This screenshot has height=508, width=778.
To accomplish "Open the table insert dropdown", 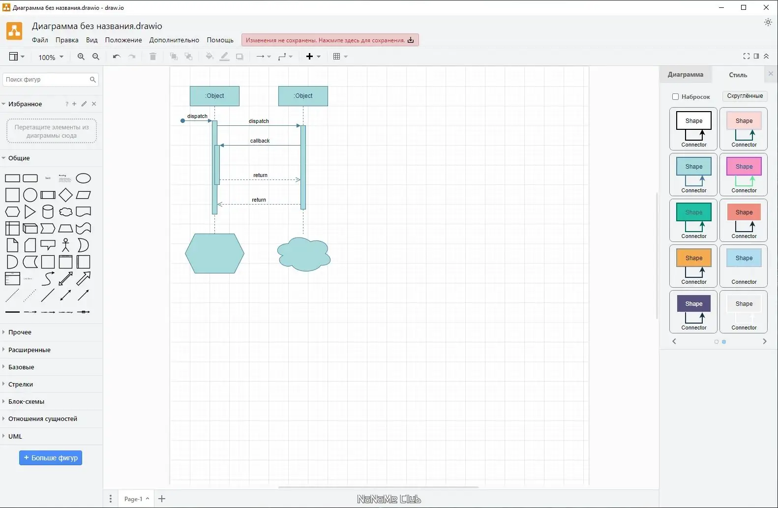I will click(340, 57).
